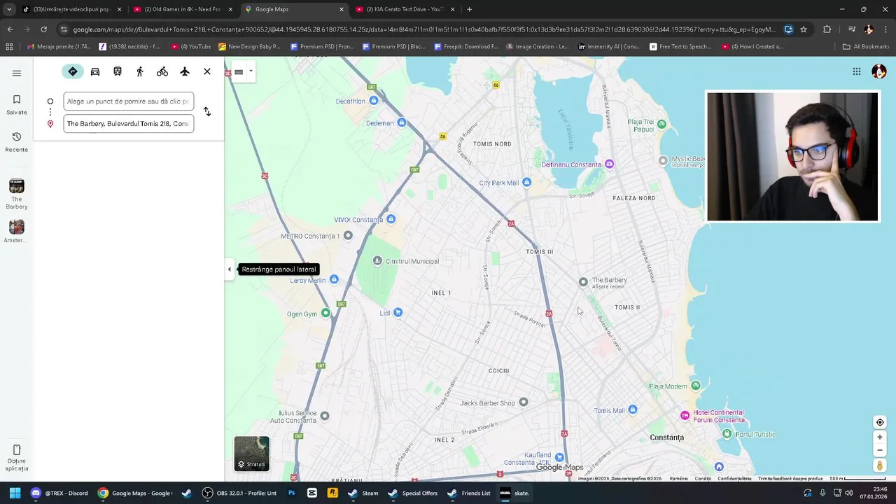Choose public transit directions mode
Image resolution: width=896 pixels, height=504 pixels.
(118, 71)
